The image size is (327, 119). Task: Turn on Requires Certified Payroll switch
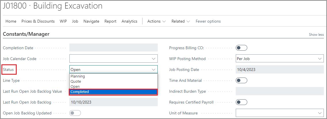pos(241,102)
